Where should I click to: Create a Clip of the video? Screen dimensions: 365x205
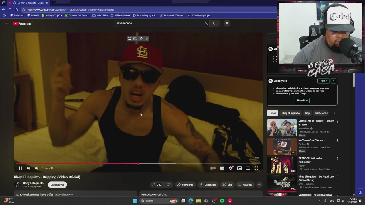click(x=227, y=185)
